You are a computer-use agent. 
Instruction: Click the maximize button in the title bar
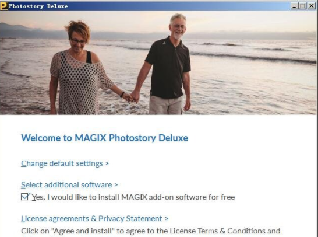coord(302,6)
